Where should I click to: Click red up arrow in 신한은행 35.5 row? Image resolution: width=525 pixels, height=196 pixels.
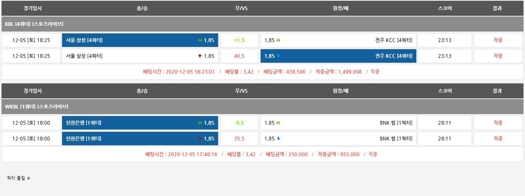point(200,139)
